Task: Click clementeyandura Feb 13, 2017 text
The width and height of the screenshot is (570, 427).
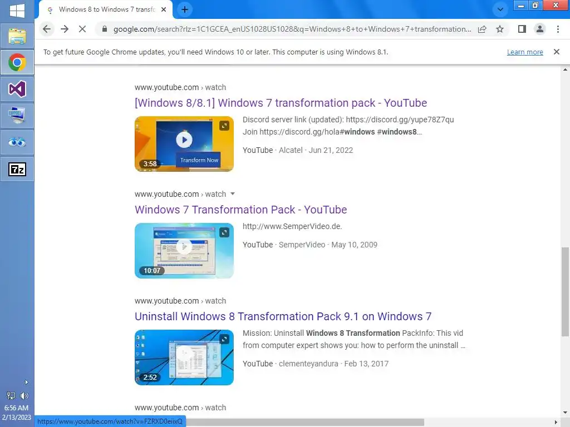Action: (334, 364)
